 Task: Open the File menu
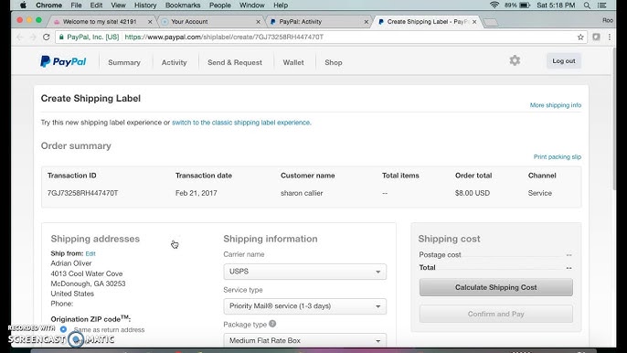click(76, 5)
